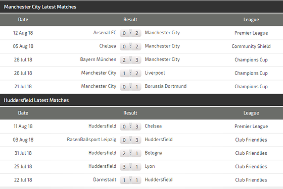Select the Premier League label for 12 Aug
Image resolution: width=283 pixels, height=189 pixels.
251,33
